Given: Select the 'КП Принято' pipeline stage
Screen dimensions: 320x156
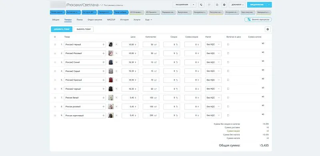Looking at the screenshot, I should pyautogui.click(x=153, y=12).
